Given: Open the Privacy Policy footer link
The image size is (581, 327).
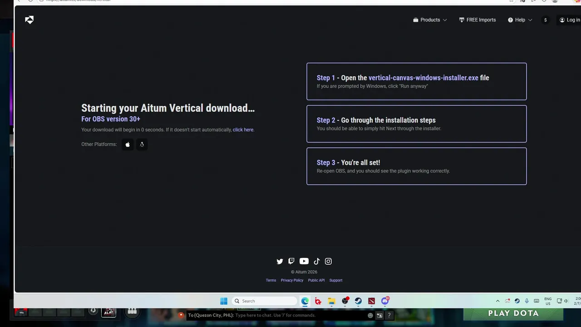Looking at the screenshot, I should click(x=292, y=280).
